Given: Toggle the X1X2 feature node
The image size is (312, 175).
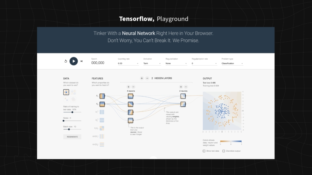Looking at the screenshot, I should [x=102, y=128].
